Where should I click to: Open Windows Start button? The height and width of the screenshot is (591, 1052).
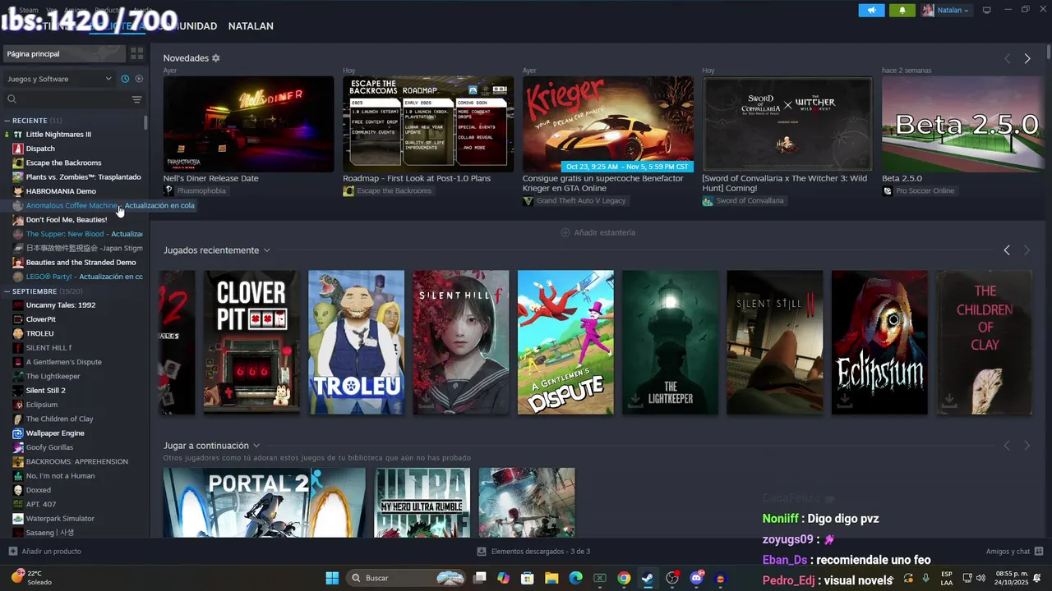tap(332, 578)
